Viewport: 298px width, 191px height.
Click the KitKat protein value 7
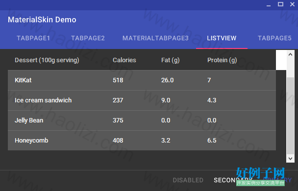[x=209, y=80]
